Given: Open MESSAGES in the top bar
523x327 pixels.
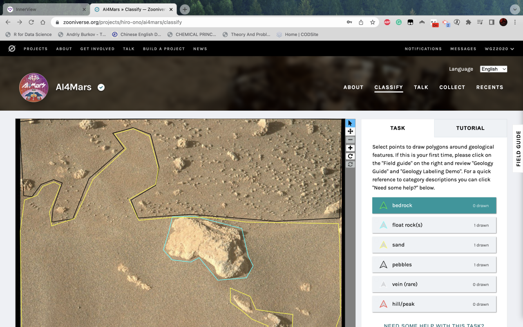Looking at the screenshot, I should click(463, 49).
